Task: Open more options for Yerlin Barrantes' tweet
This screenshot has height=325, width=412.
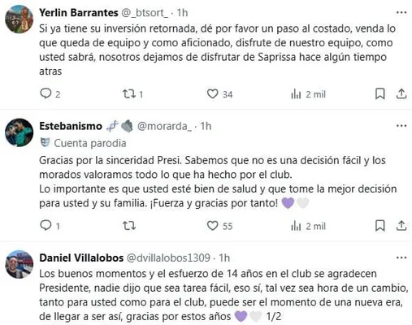Action: (401, 12)
